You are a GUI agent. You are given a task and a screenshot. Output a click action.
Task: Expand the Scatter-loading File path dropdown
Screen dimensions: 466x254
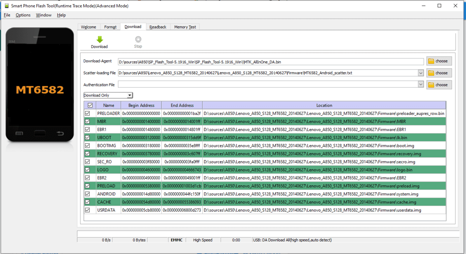point(421,73)
